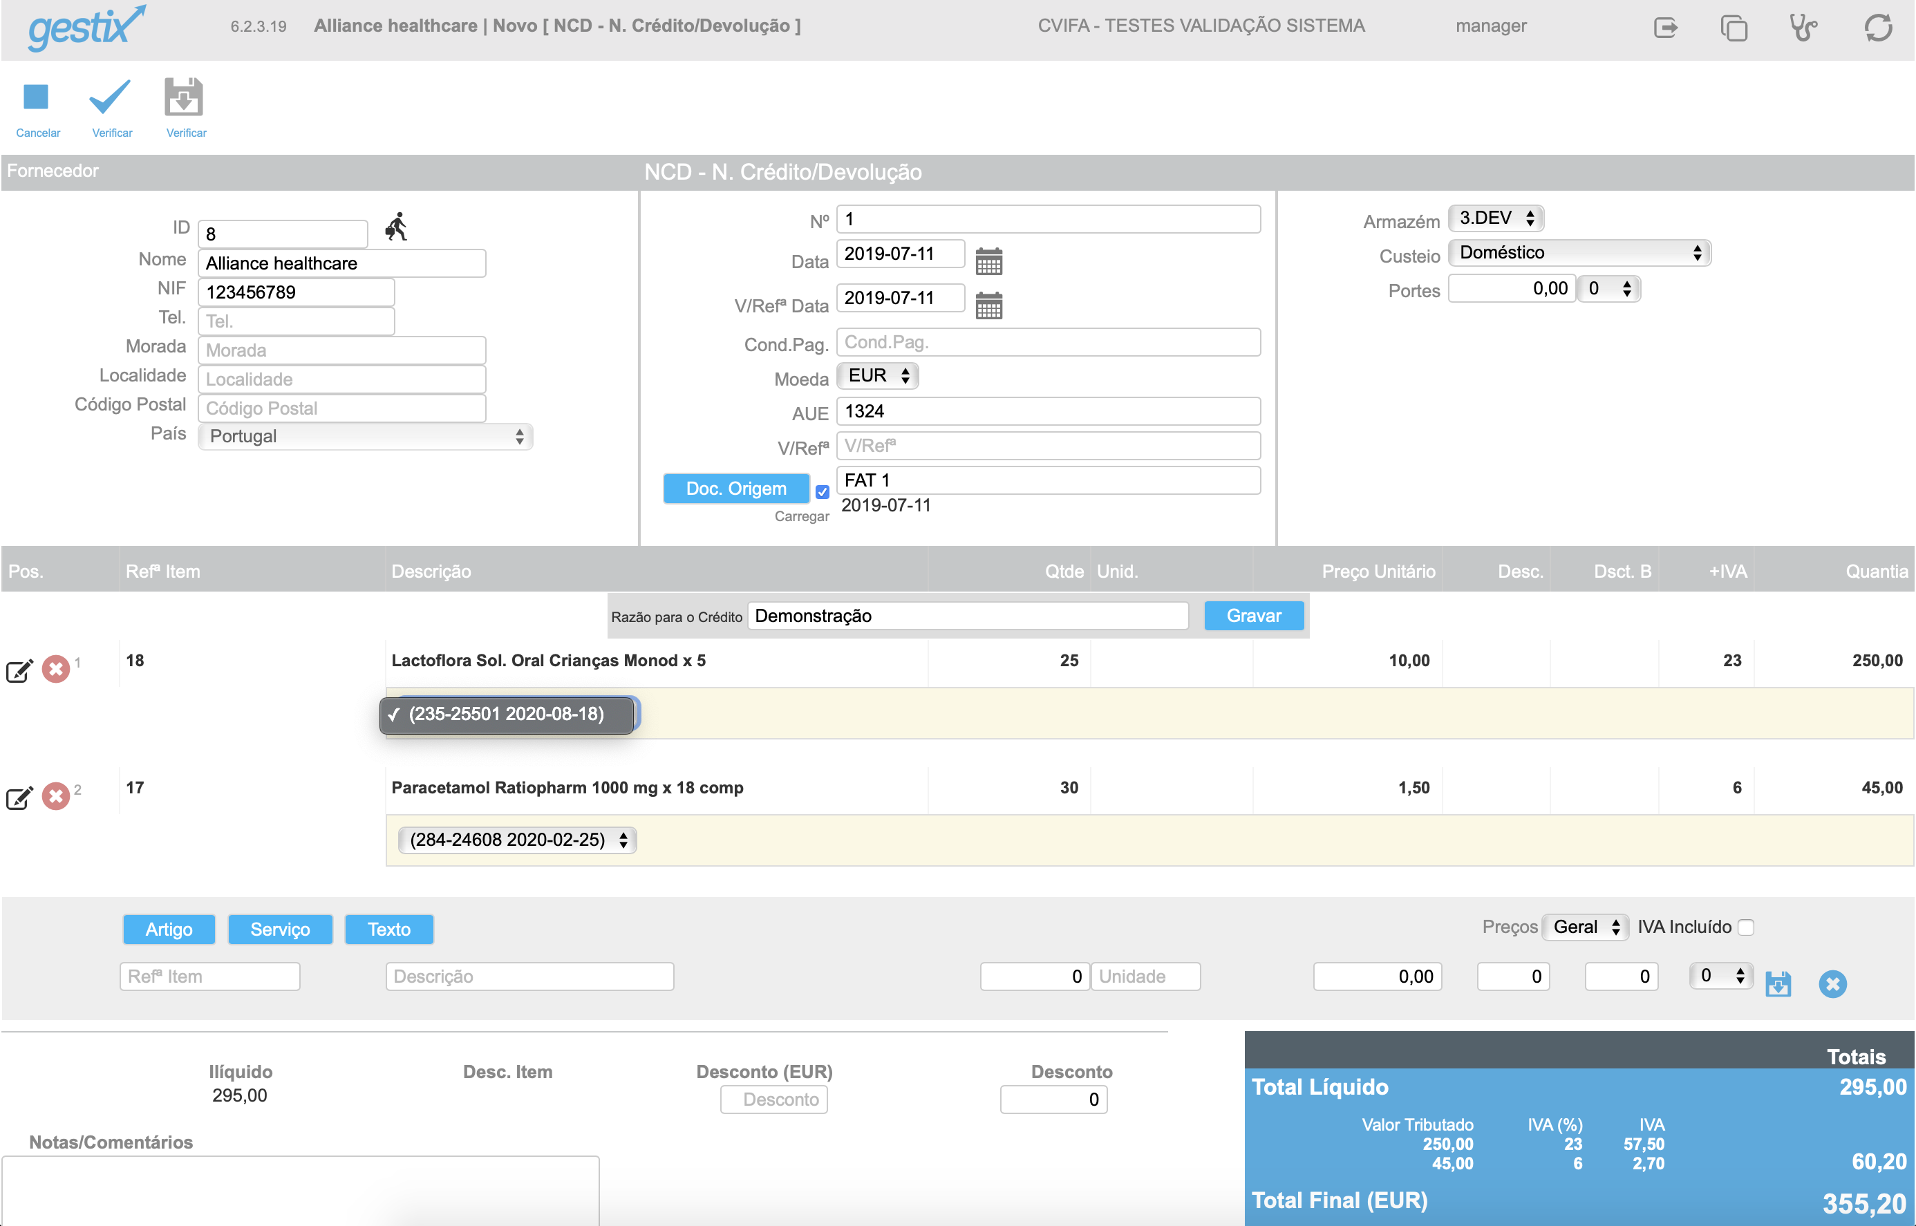1916x1226 pixels.
Task: Edit the Paracetamol line with pencil icon
Action: 19,798
